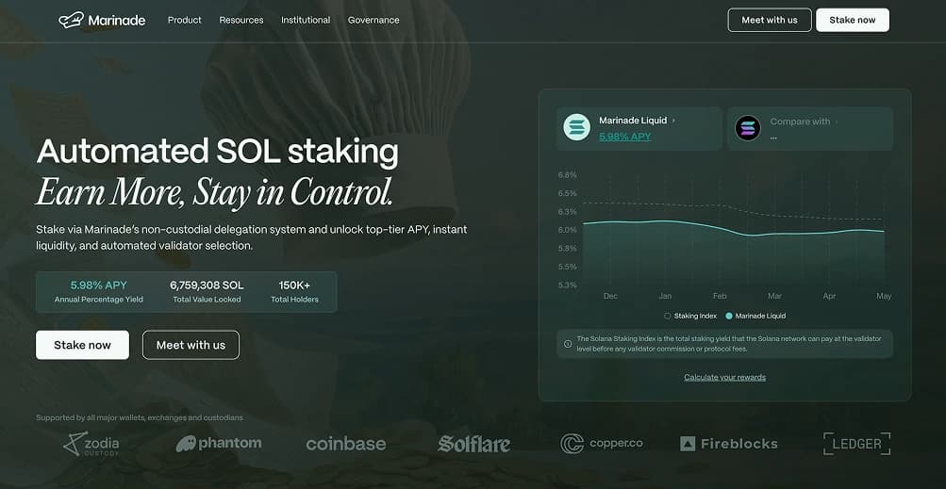Click the Marinade Liquid SOL icon

[x=577, y=128]
